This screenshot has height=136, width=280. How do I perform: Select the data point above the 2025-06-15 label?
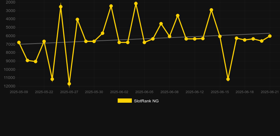(x=220, y=36)
